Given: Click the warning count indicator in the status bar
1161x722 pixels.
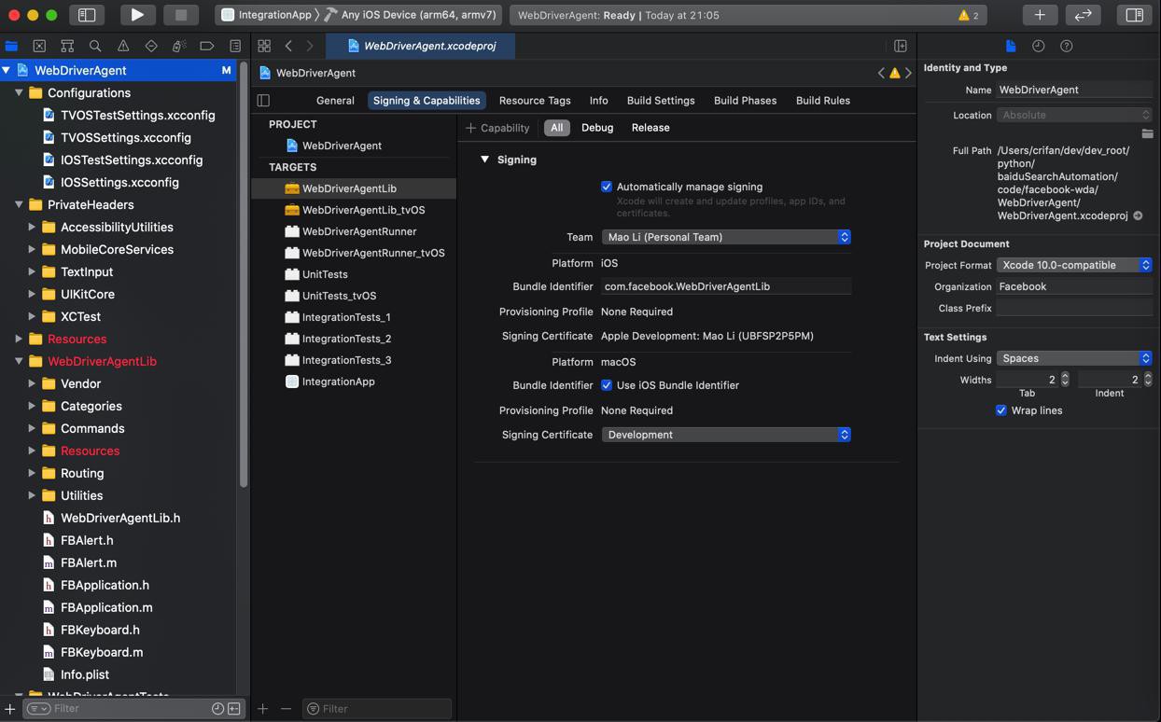Looking at the screenshot, I should click(x=969, y=15).
